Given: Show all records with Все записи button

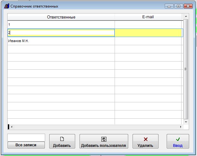Looking at the screenshot, I should [x=26, y=145].
